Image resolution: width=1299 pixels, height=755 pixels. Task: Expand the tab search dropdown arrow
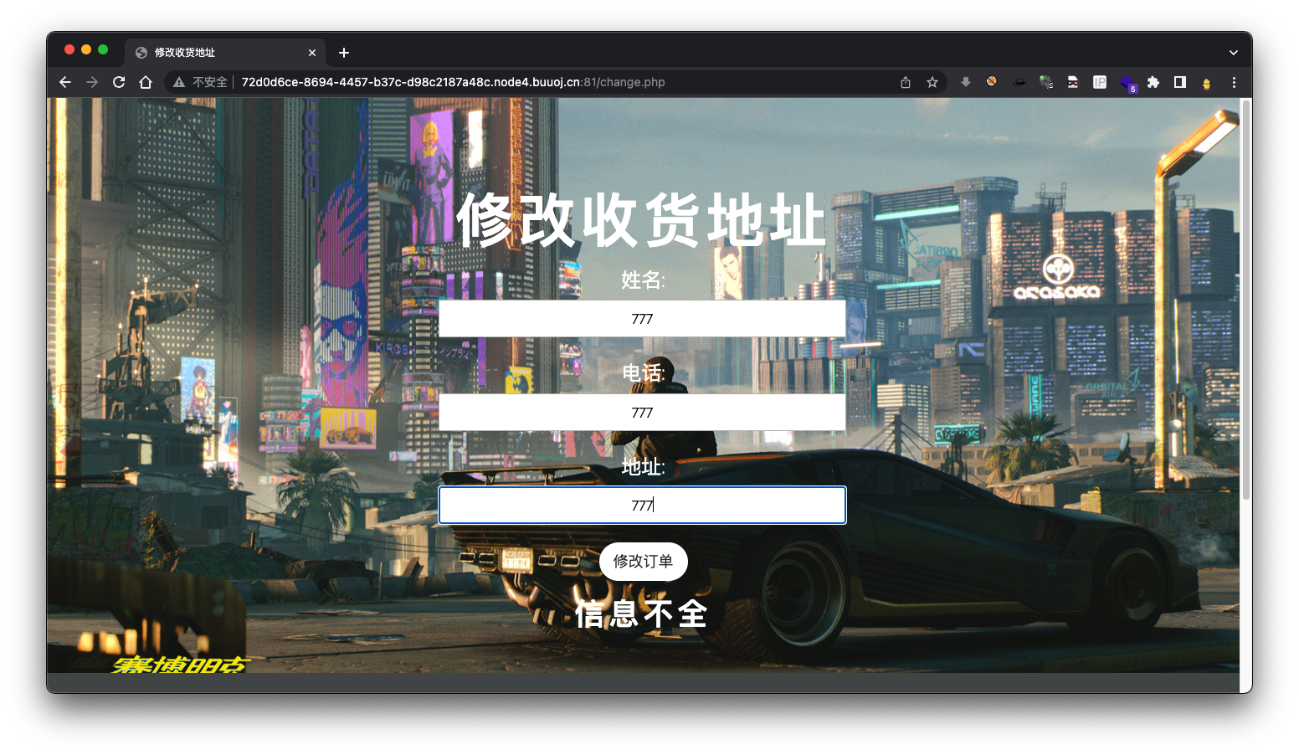(1233, 53)
